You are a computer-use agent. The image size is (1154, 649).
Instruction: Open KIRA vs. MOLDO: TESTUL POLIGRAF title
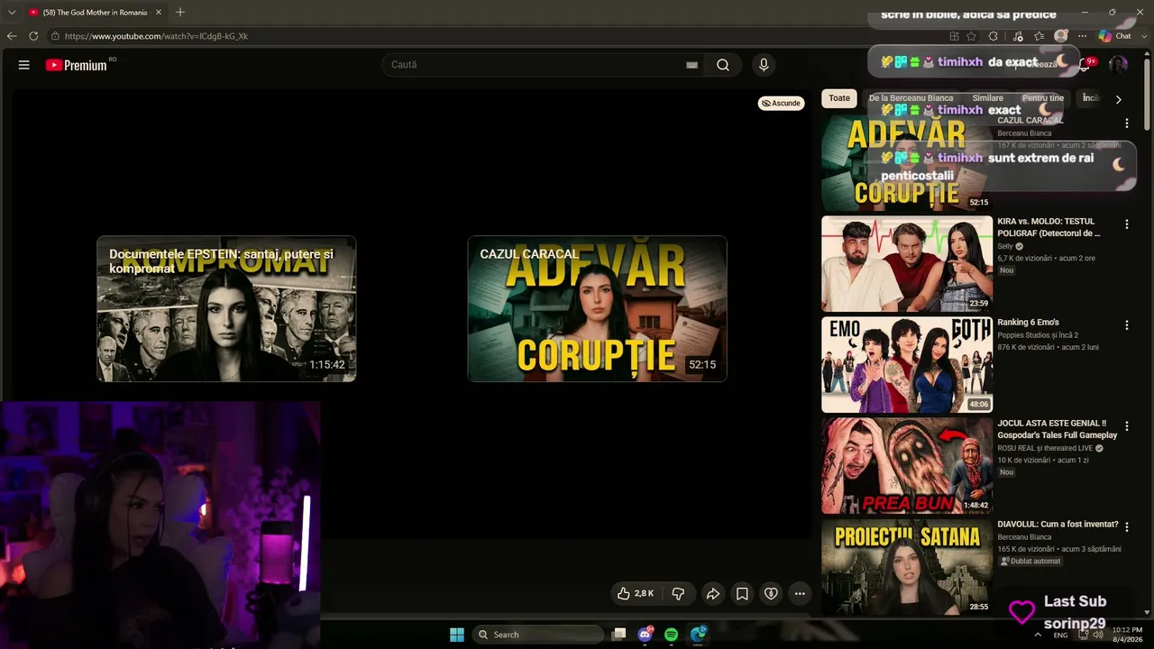(1049, 227)
